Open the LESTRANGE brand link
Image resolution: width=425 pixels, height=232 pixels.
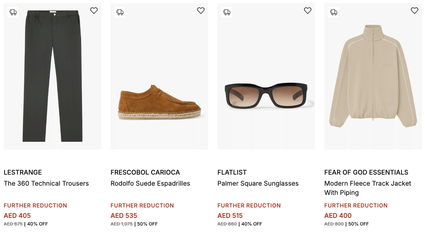pos(23,172)
